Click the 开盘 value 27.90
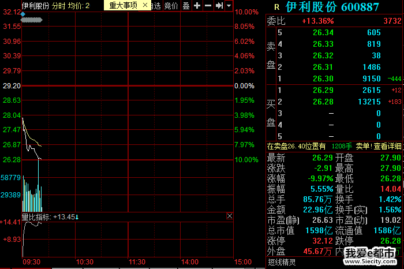This screenshot has height=269, width=404. tap(391, 158)
